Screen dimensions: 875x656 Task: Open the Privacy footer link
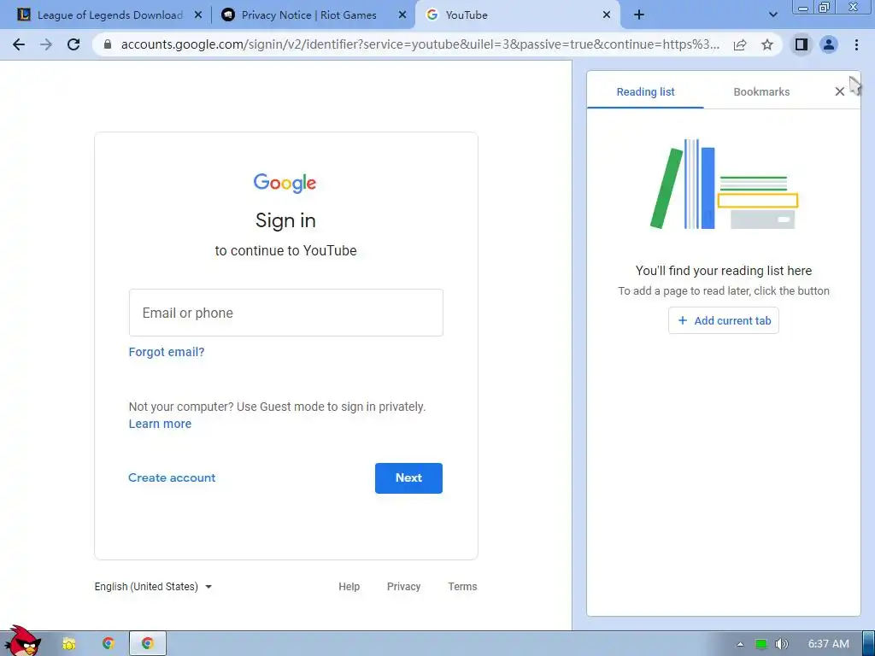coord(403,587)
